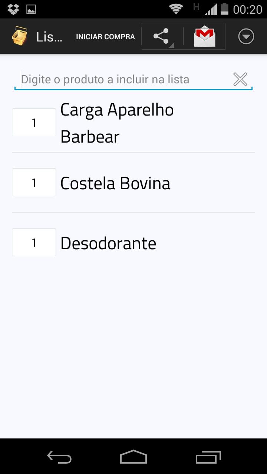Tap the battery status icon
Screen dimensions: 267x474
click(x=224, y=9)
